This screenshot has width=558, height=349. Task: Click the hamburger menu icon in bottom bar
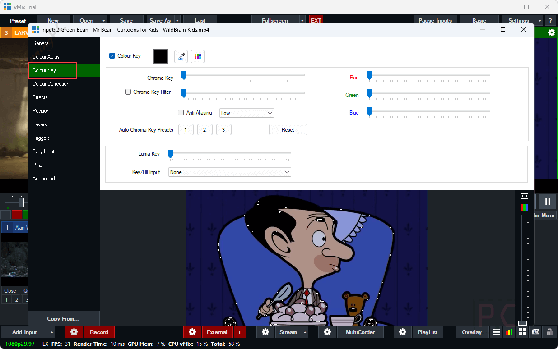(496, 332)
